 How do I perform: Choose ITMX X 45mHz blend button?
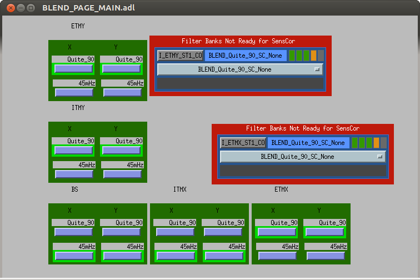click(176, 256)
